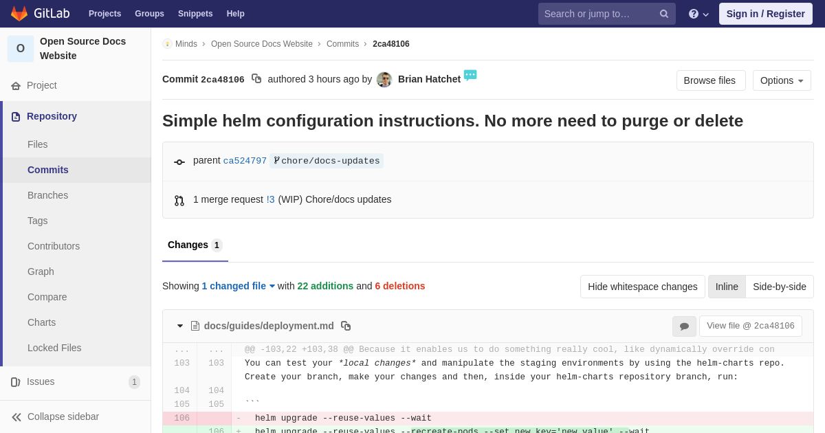Focus the Search or jump to field
Image resolution: width=825 pixels, height=433 pixels.
point(597,14)
